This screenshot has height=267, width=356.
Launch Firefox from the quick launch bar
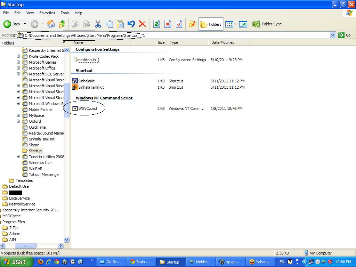pyautogui.click(x=40, y=262)
